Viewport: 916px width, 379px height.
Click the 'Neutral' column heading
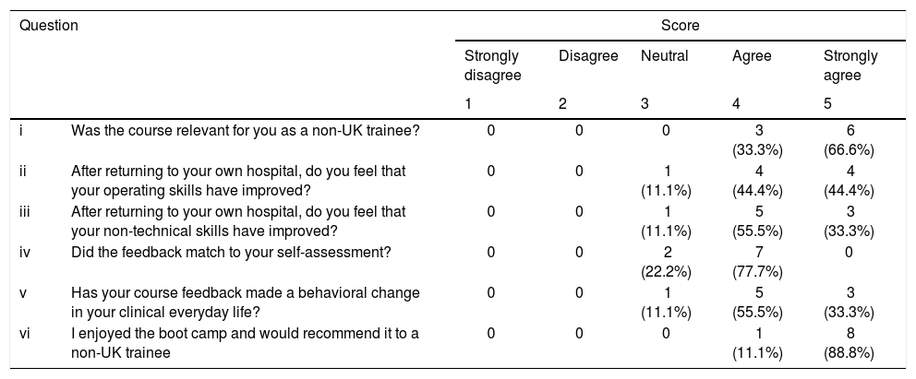point(664,57)
